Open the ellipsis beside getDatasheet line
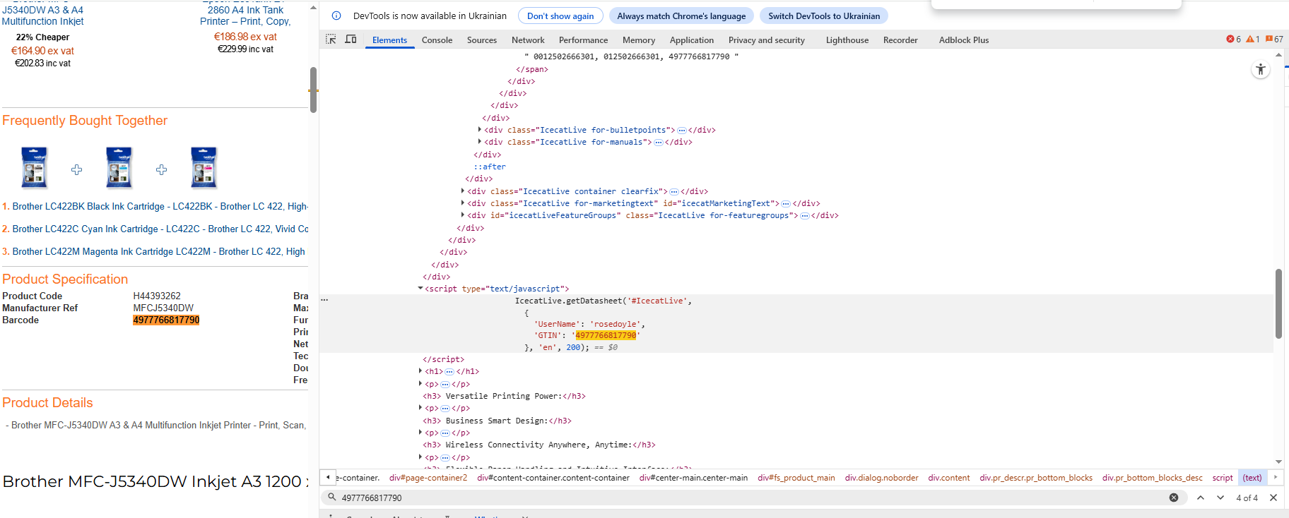Screen dimensions: 1289x518 pos(324,300)
